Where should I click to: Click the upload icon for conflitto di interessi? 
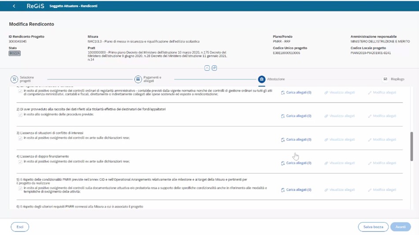pyautogui.click(x=283, y=140)
